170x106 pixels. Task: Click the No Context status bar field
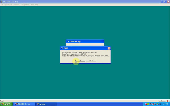[162, 101]
